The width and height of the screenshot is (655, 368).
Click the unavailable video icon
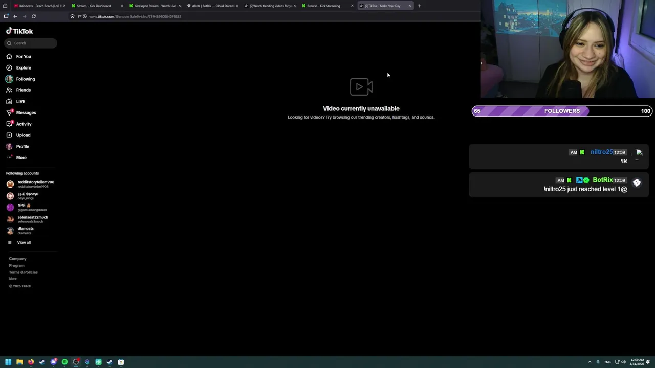tap(361, 87)
